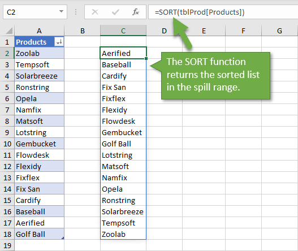This screenshot has height=251, width=298.
Task: Click in the formula bar SORT formula
Action: [223, 12]
